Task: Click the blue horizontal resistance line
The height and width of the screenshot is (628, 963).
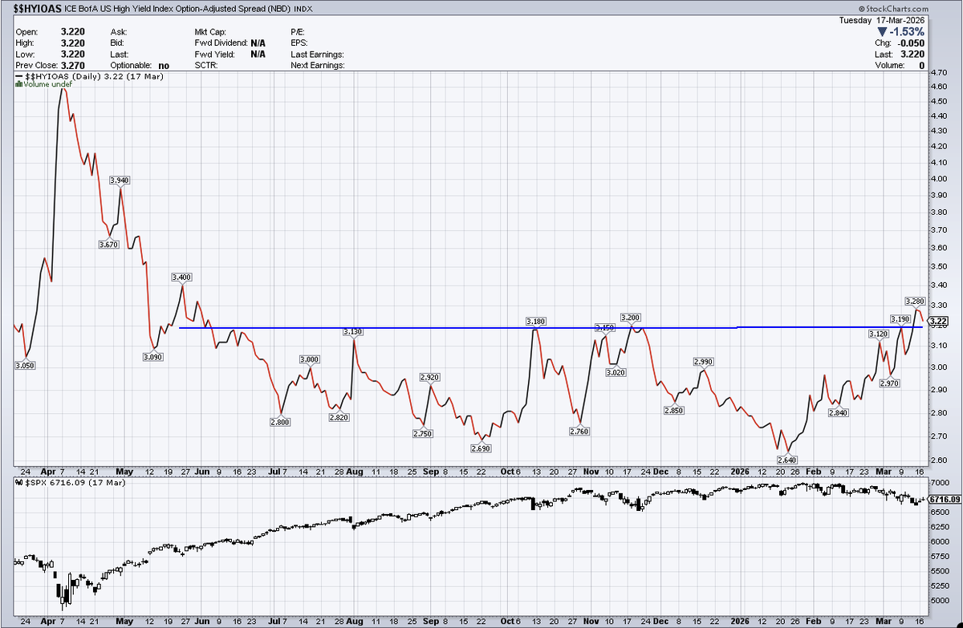Action: (550, 327)
